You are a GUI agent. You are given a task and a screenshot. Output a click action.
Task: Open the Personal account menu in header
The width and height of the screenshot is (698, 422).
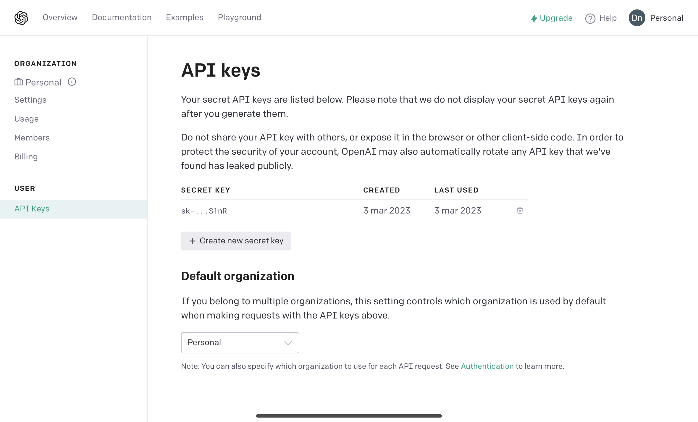point(666,18)
